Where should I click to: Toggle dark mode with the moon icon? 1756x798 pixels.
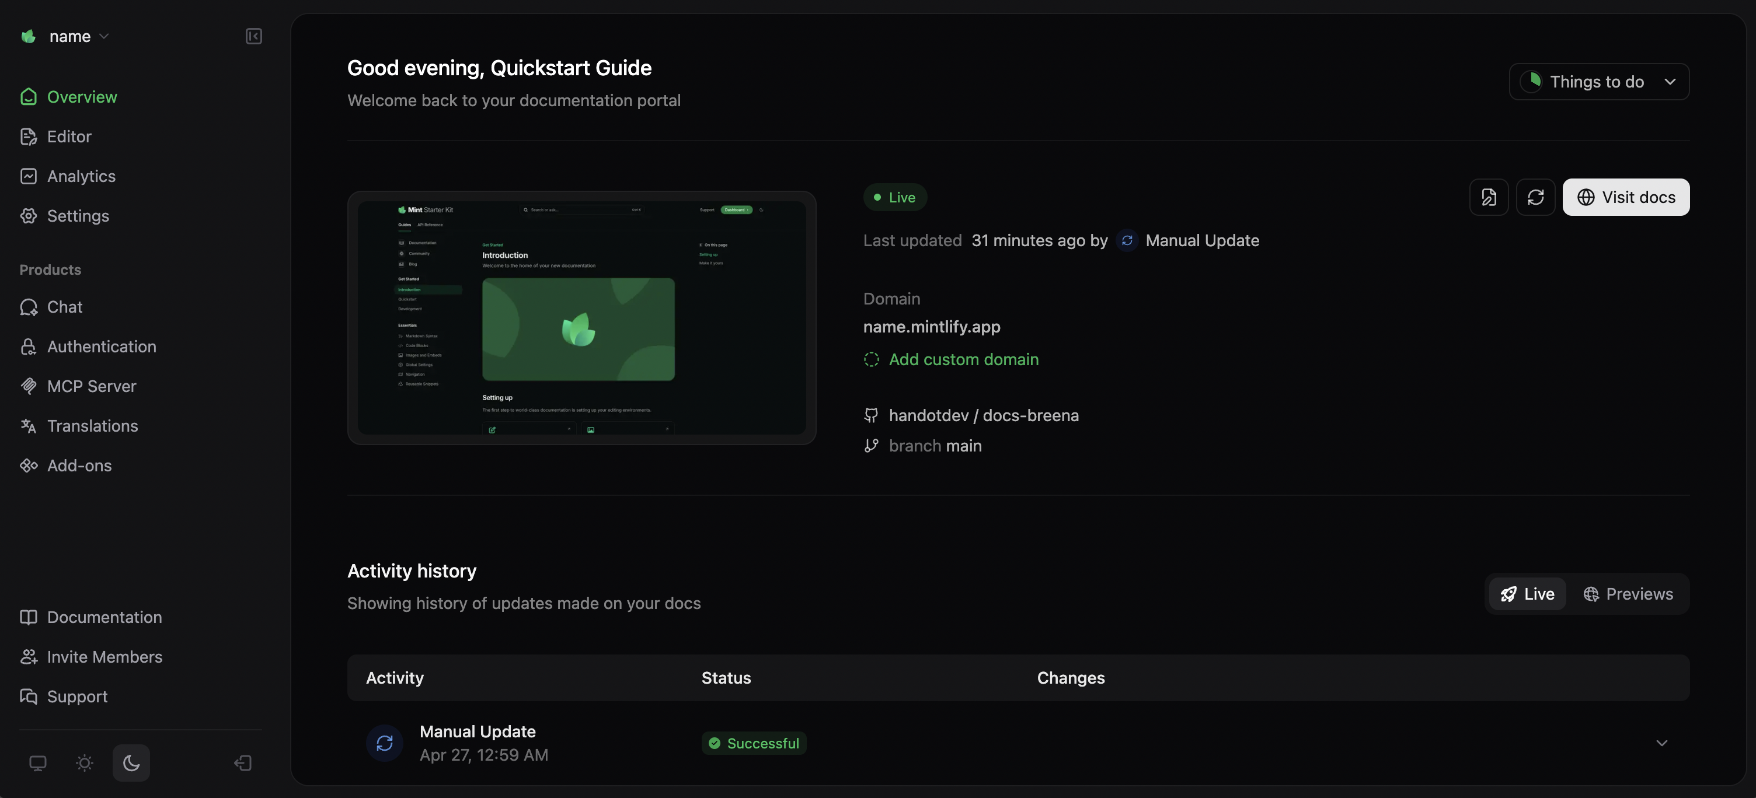coord(130,762)
